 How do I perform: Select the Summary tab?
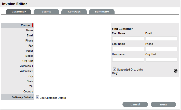tap(102, 12)
